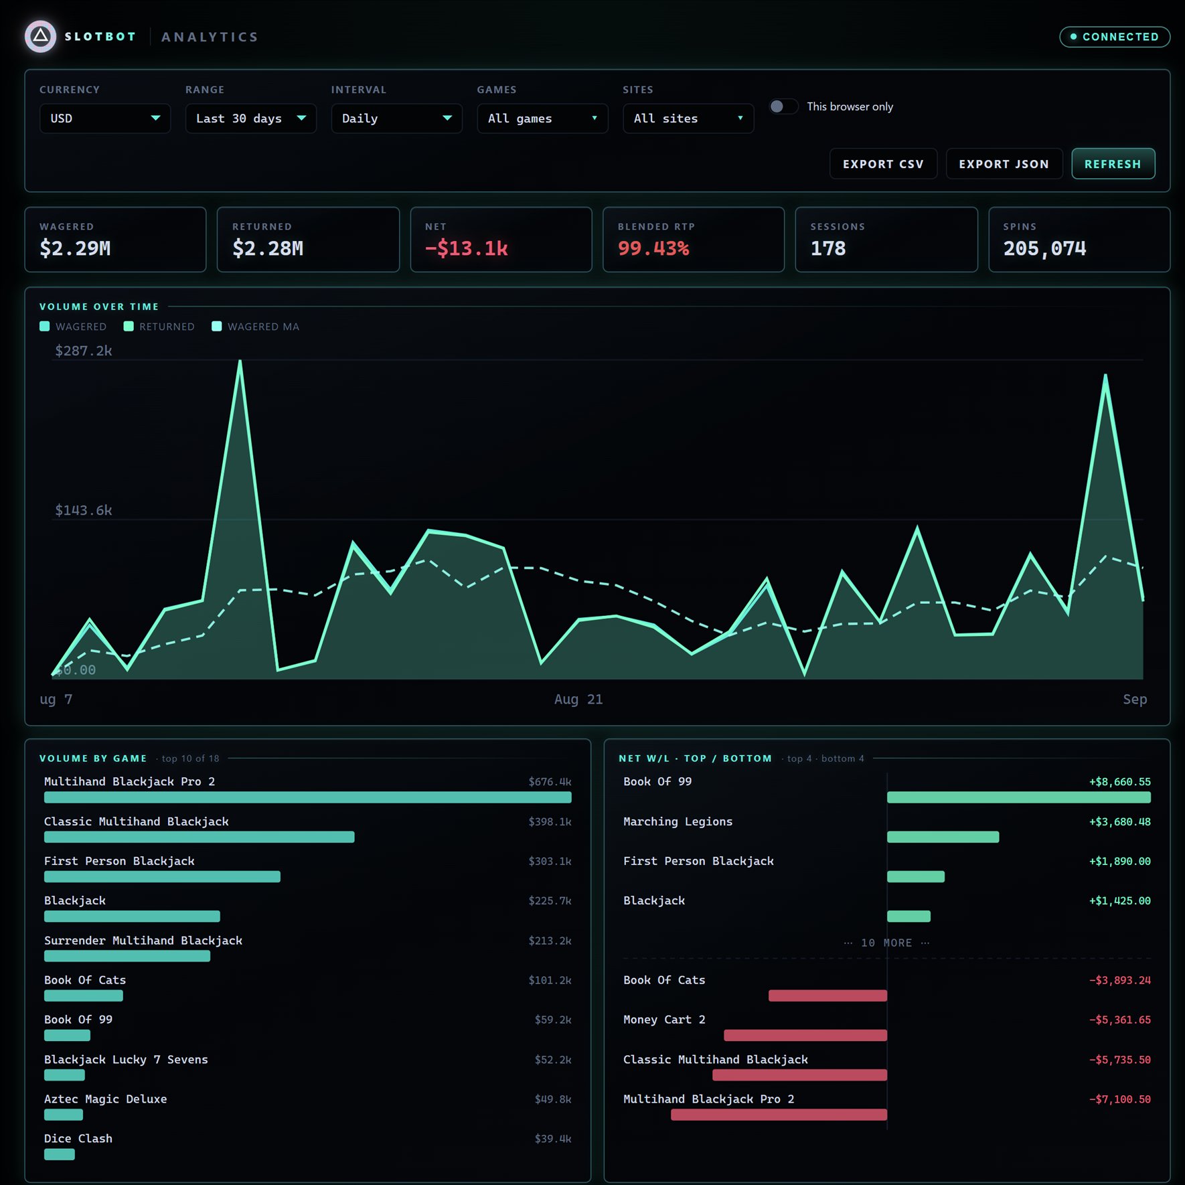The width and height of the screenshot is (1185, 1185).
Task: Select the Sessions 178 value
Action: point(828,248)
